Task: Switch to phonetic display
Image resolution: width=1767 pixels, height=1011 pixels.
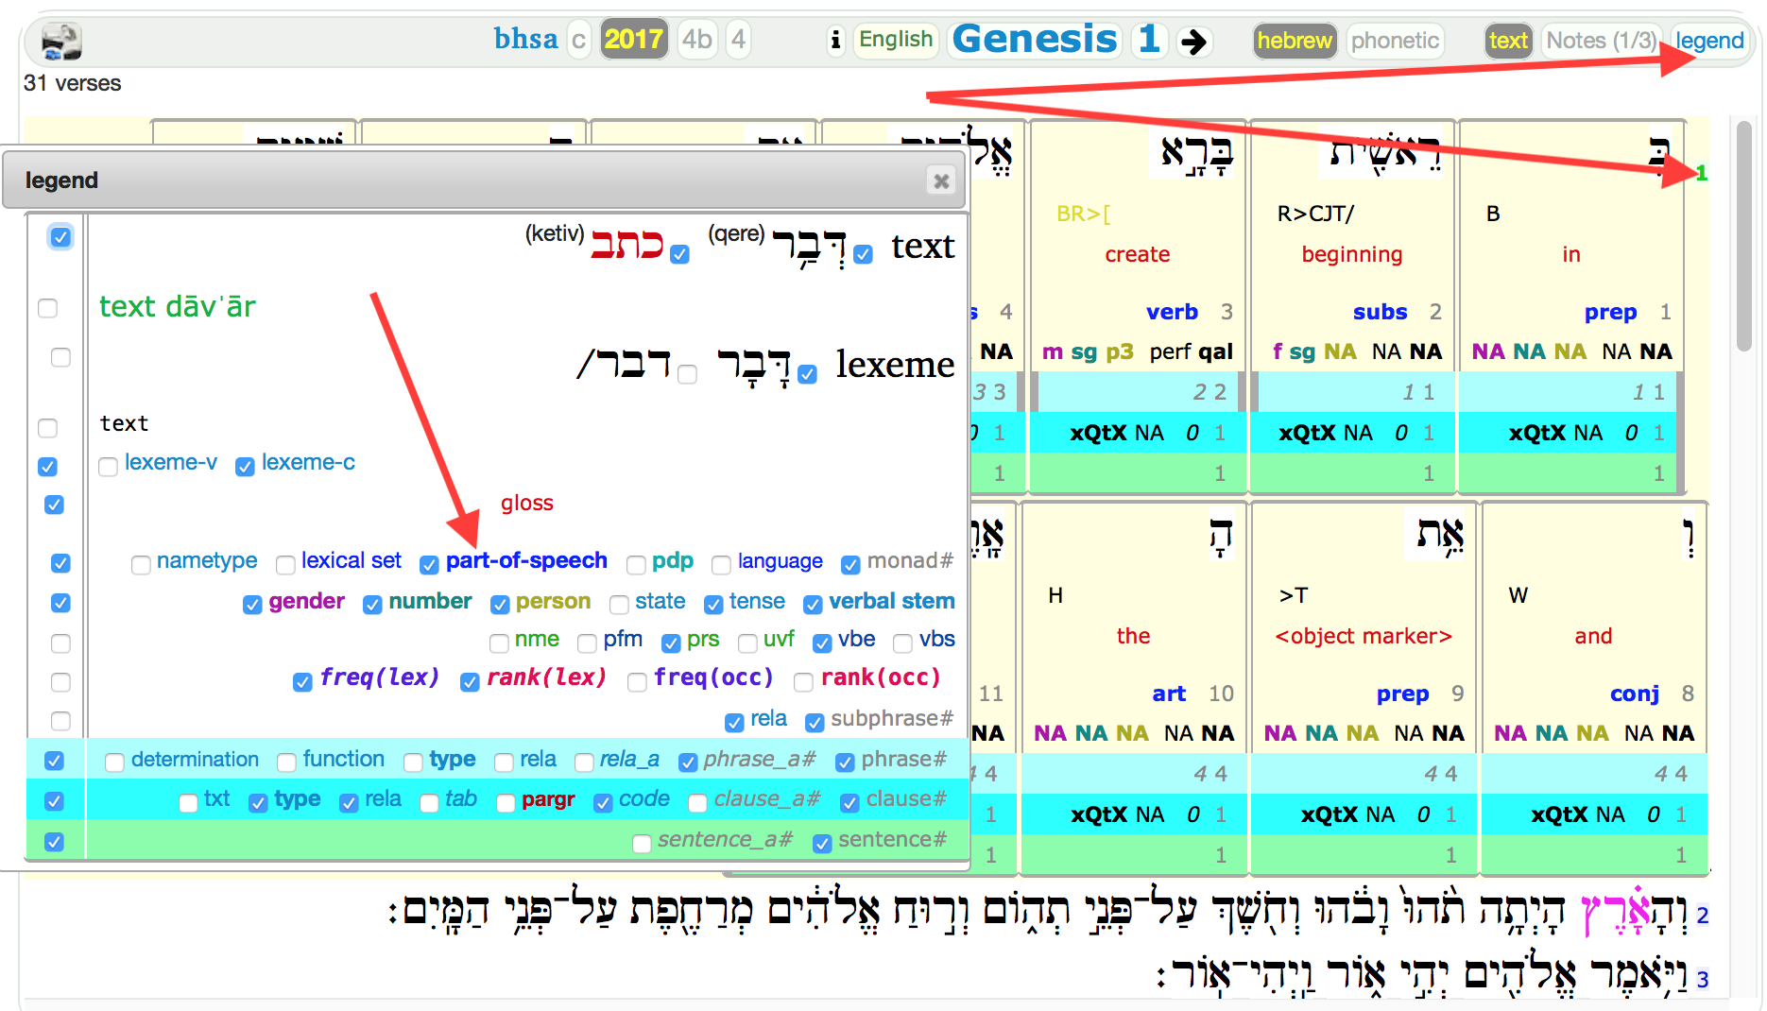Action: pos(1395,41)
